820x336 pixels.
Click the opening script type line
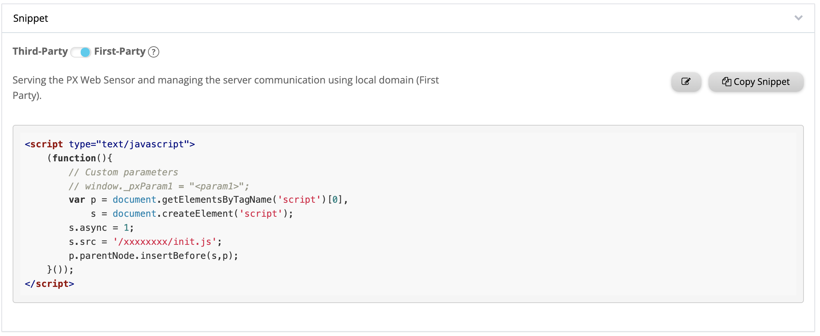pos(110,144)
